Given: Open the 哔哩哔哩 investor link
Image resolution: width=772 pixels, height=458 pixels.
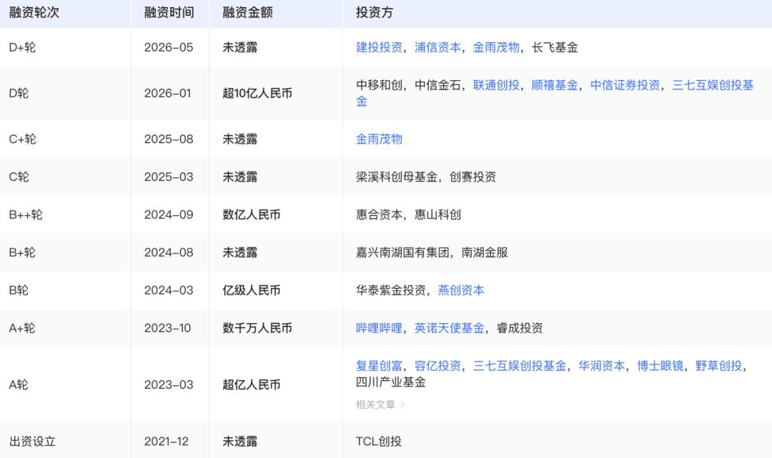Looking at the screenshot, I should point(379,328).
